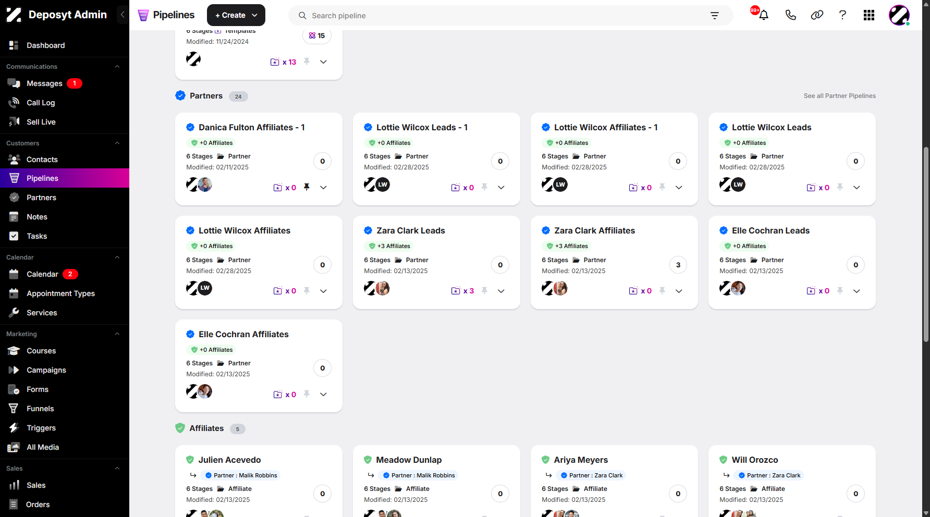Click the Search pipeline field

point(511,16)
